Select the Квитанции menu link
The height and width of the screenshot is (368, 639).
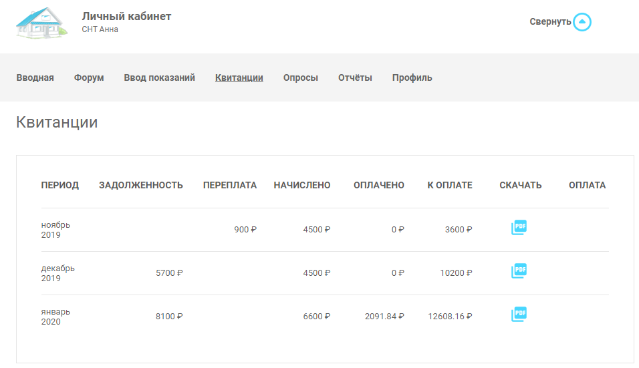pos(239,77)
